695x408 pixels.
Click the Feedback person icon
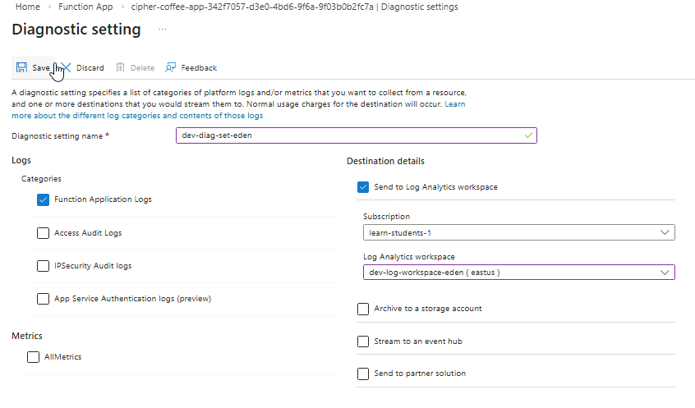tap(171, 67)
